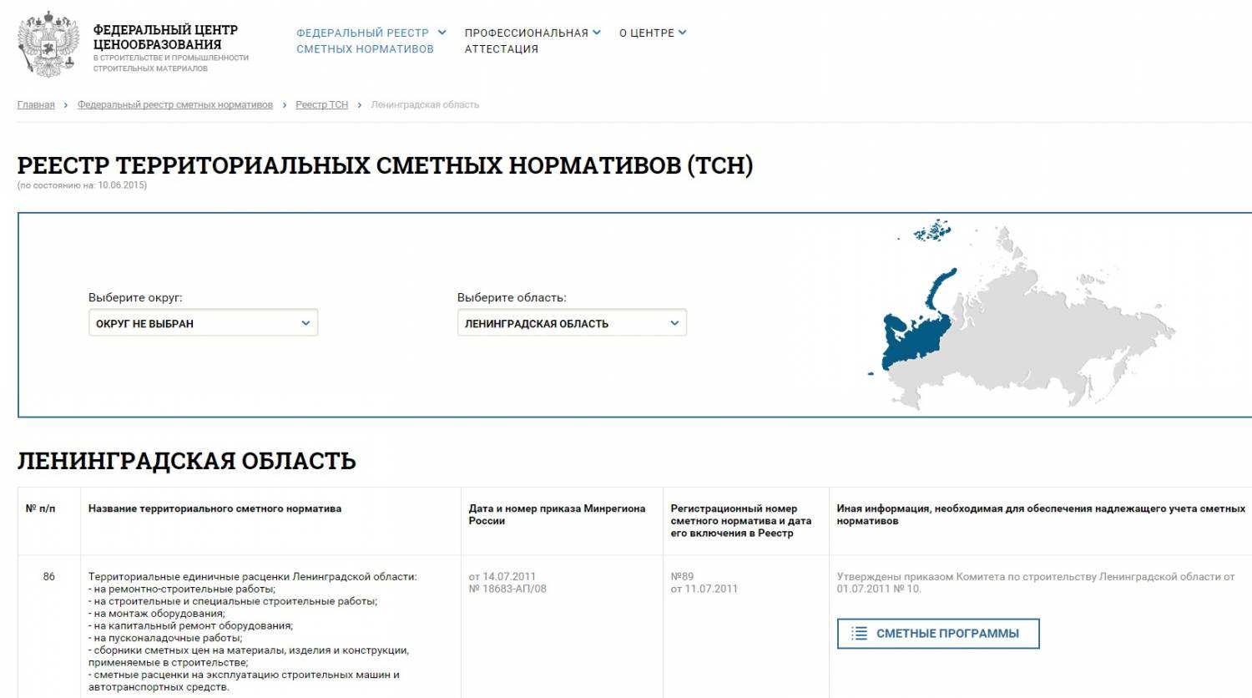Image resolution: width=1252 pixels, height=698 pixels.
Task: Click row number 86 cell
Action: (x=49, y=577)
